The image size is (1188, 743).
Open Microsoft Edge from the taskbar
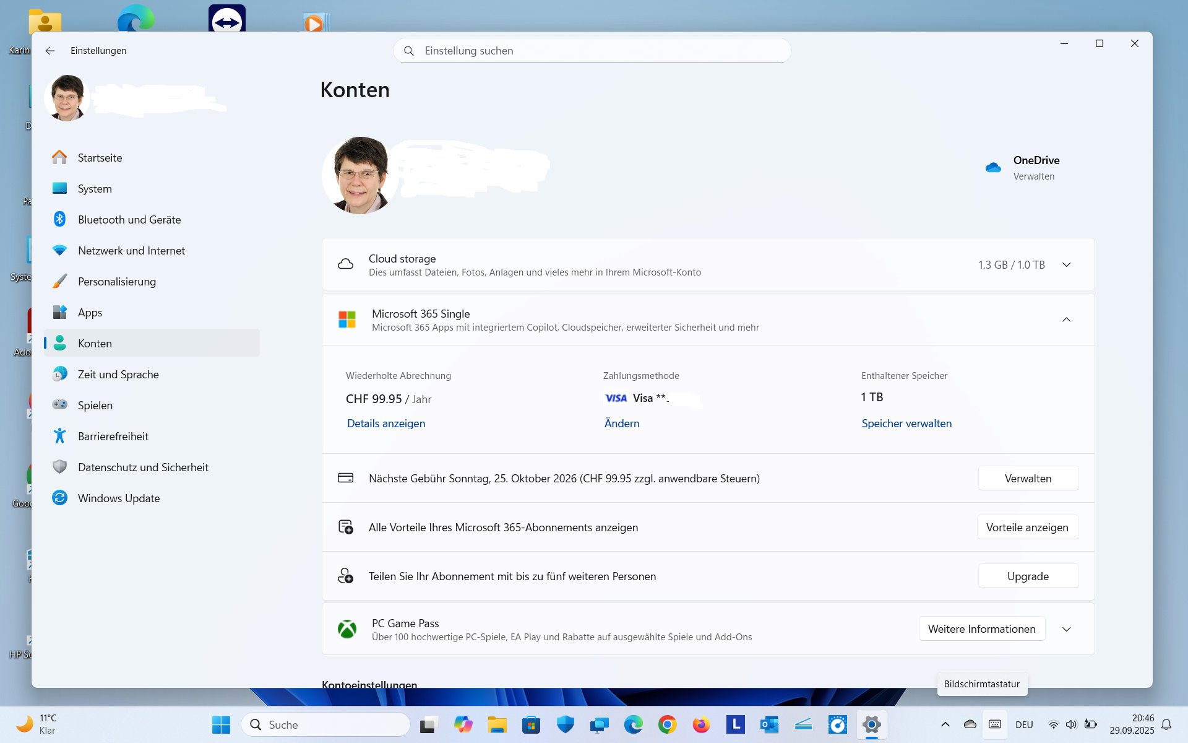(632, 724)
